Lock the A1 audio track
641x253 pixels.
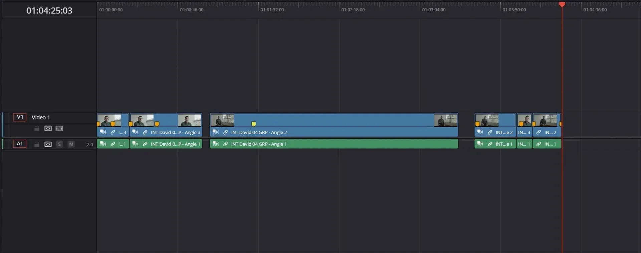click(x=37, y=144)
